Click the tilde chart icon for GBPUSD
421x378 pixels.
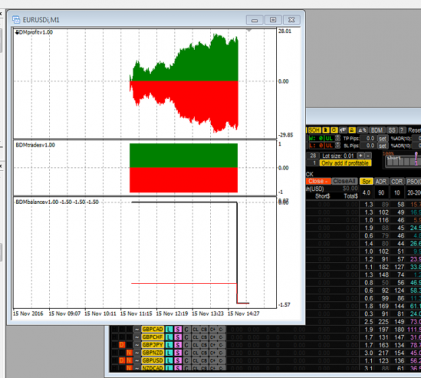click(x=137, y=361)
